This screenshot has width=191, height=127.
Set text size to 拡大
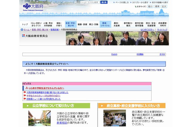164,7
